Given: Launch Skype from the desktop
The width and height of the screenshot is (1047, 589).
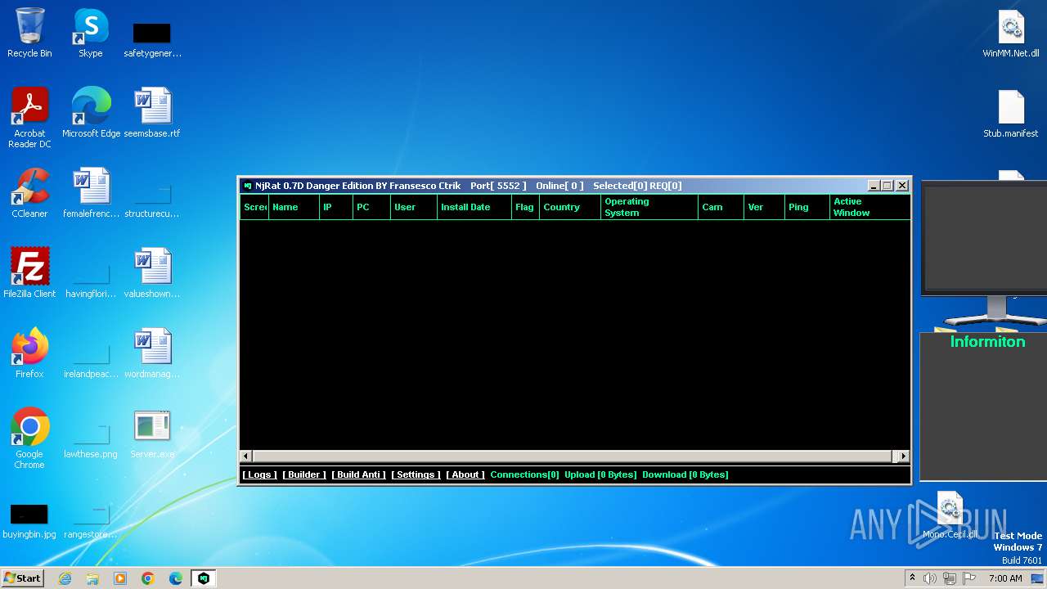Looking at the screenshot, I should tap(90, 33).
